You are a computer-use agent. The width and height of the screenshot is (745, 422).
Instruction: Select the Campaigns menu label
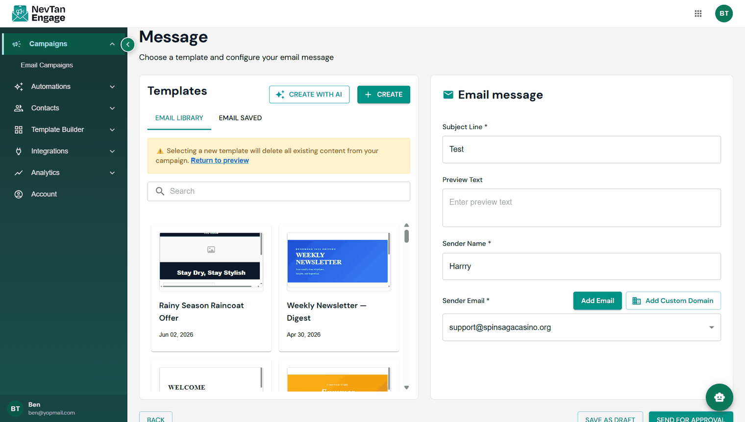pos(48,44)
